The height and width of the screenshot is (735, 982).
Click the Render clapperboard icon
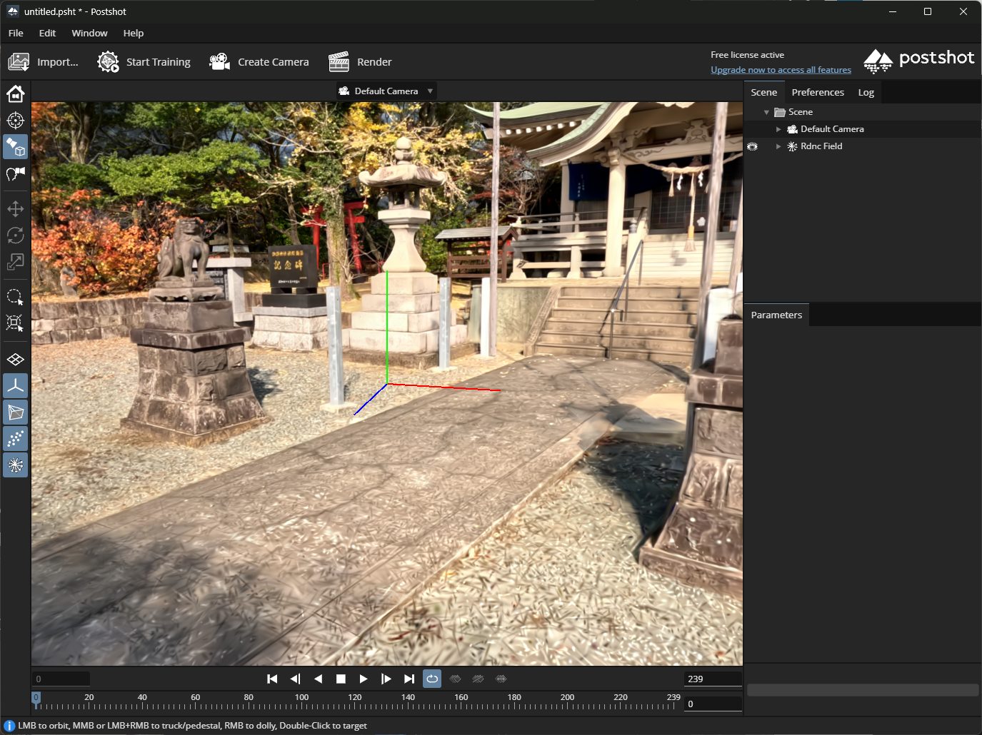click(x=339, y=62)
